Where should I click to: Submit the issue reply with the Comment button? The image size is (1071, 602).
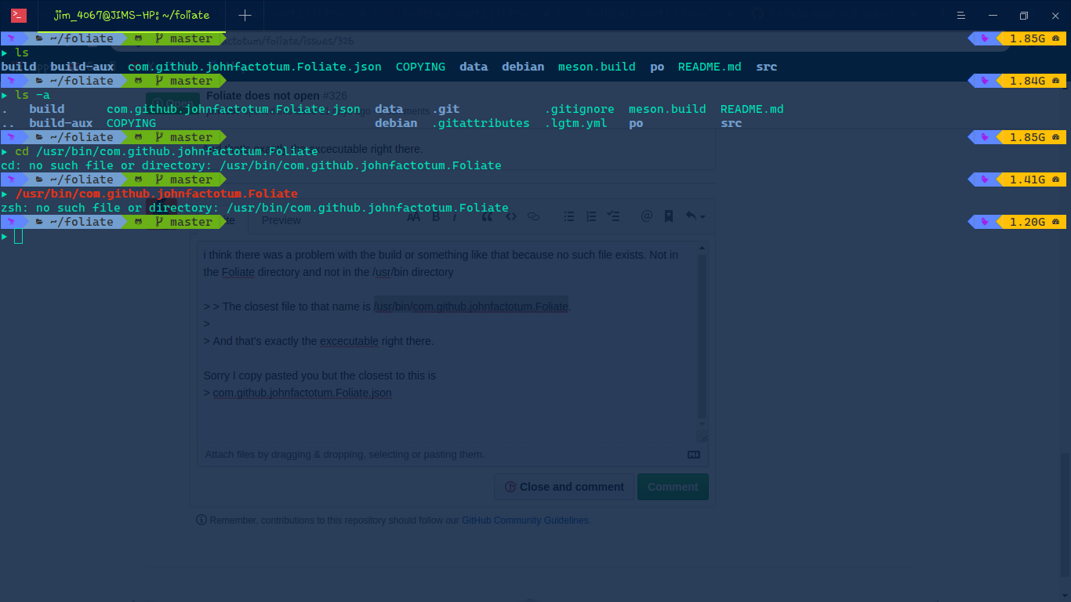click(673, 486)
